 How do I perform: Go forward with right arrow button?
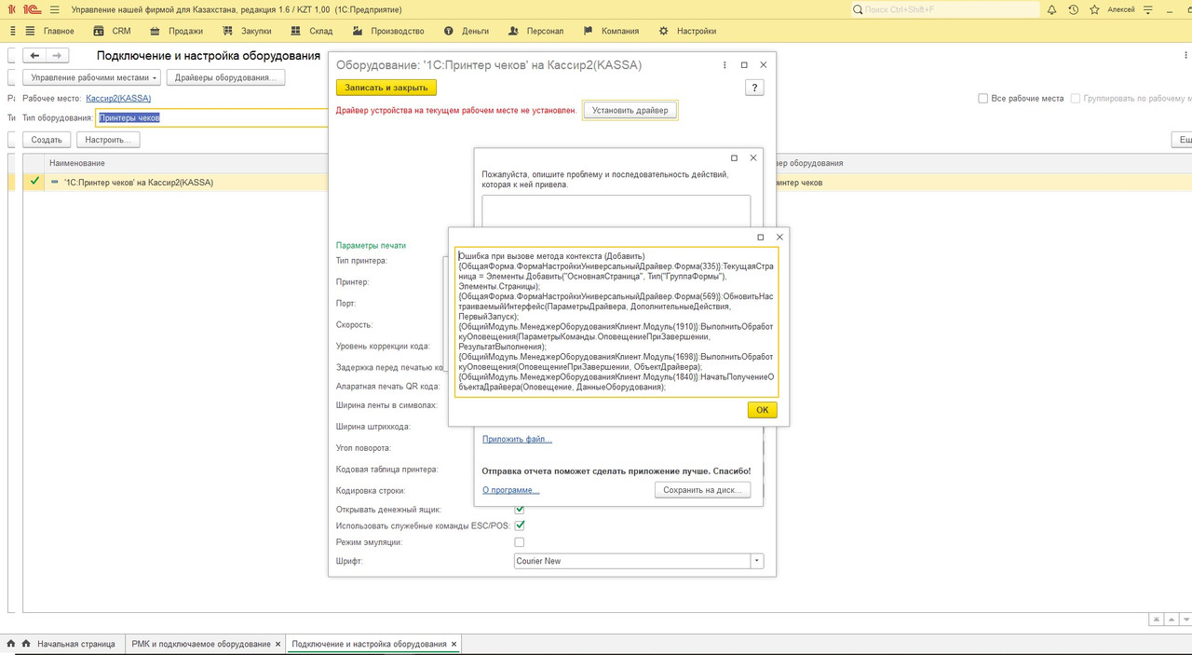pyautogui.click(x=57, y=56)
